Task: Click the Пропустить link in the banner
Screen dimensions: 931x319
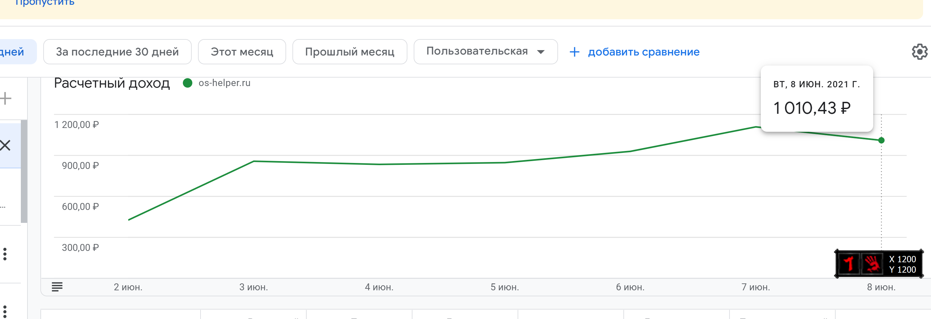Action: 45,3
